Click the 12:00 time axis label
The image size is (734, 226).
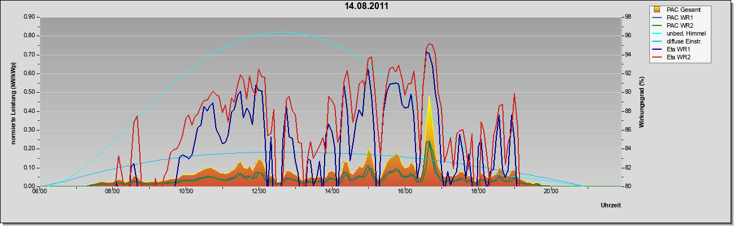click(x=259, y=192)
